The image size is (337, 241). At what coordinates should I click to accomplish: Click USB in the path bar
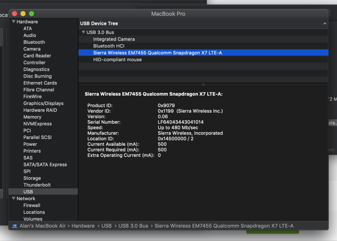click(106, 226)
